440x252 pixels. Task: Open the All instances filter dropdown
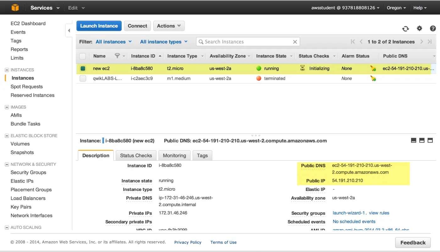(113, 42)
